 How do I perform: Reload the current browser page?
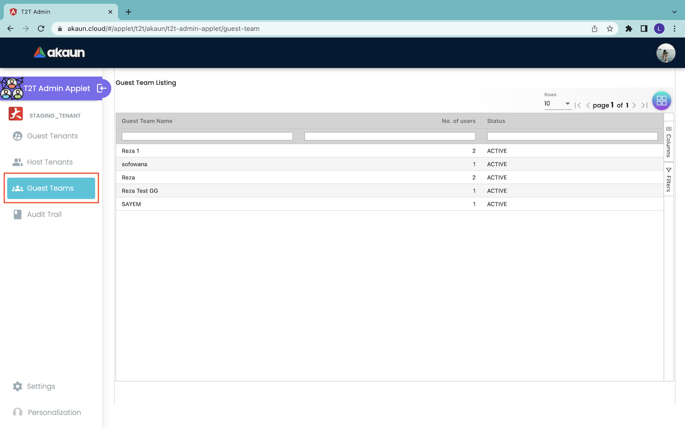41,29
